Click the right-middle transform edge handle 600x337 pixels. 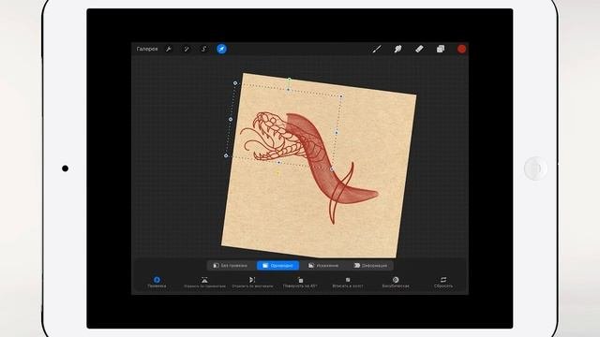[337, 133]
